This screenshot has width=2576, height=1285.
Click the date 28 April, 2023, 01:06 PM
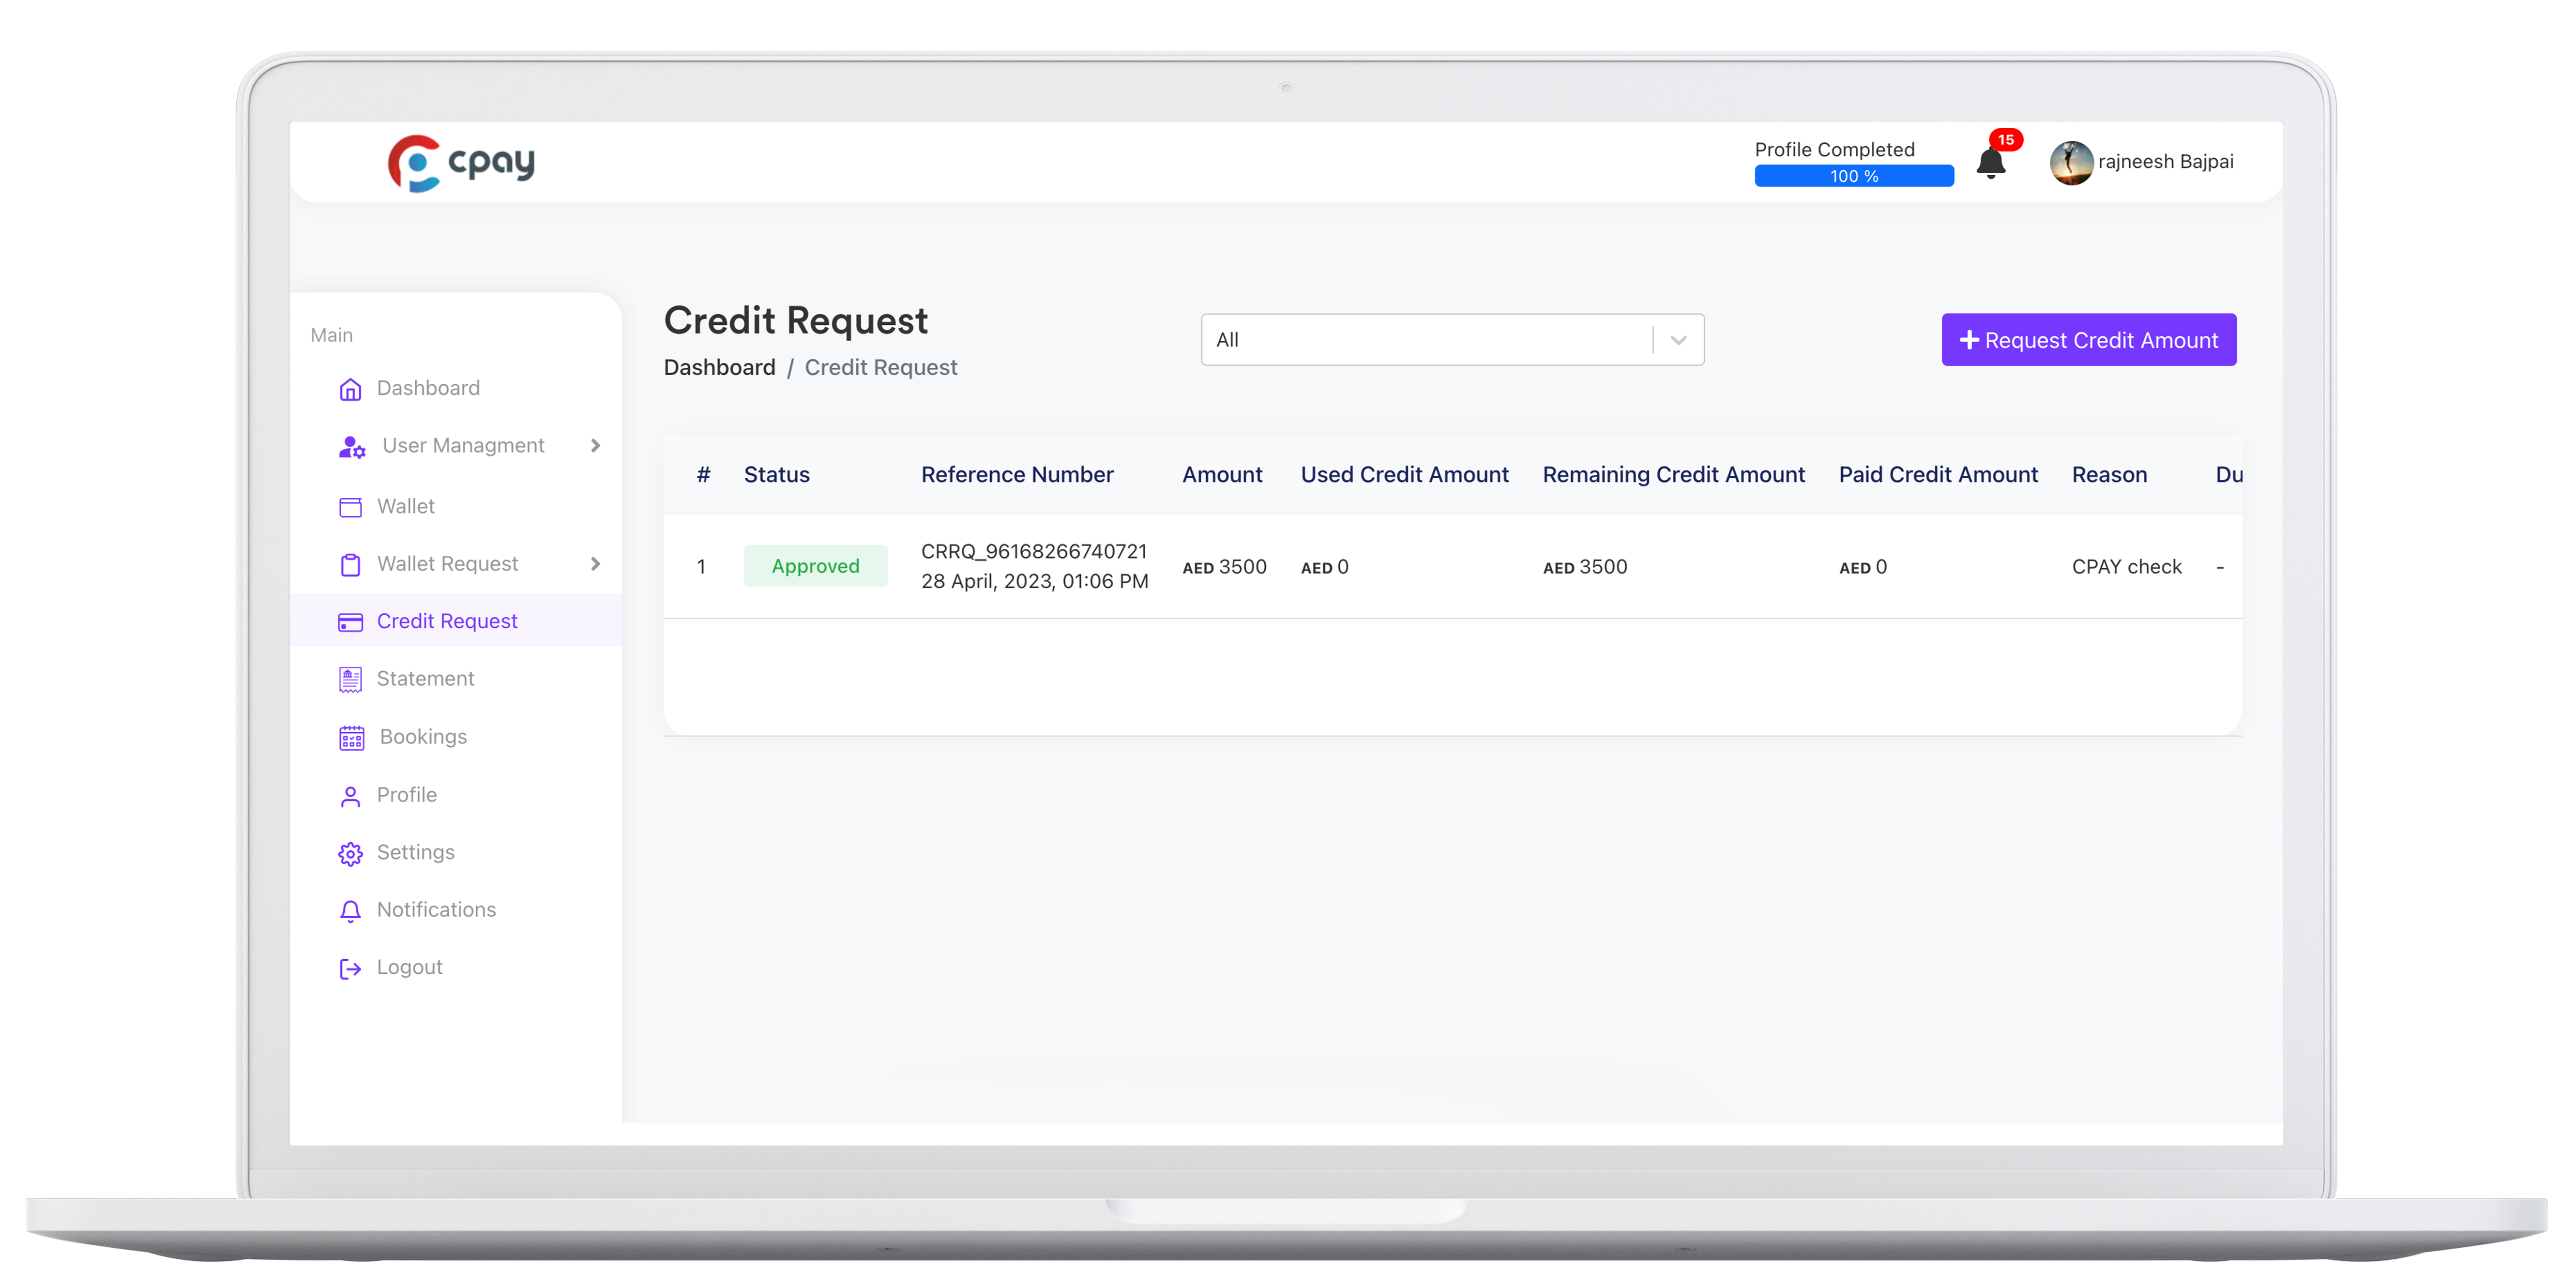pos(1035,582)
